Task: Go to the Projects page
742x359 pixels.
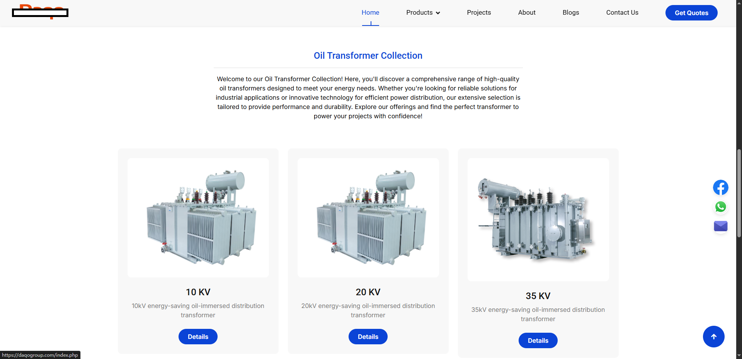Action: coord(479,12)
